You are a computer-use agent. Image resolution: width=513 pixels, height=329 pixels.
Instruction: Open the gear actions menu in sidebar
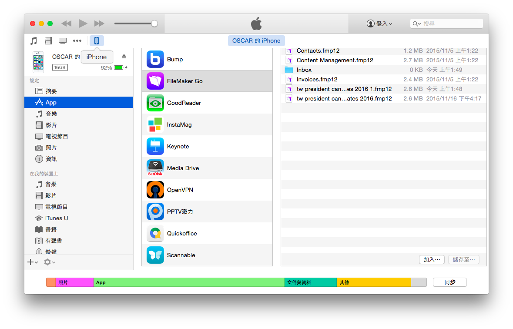tap(50, 262)
